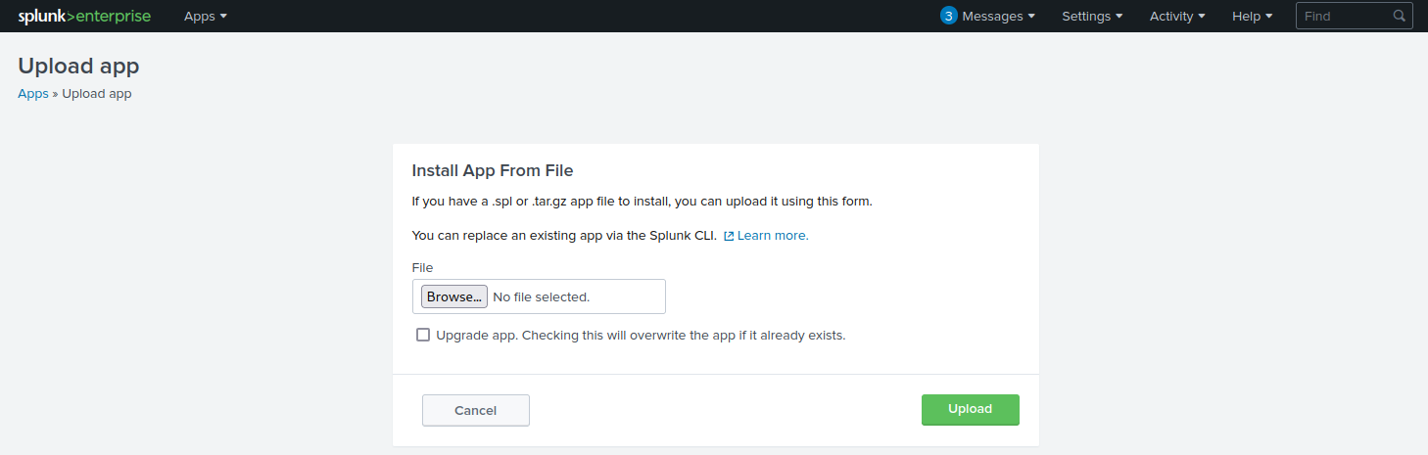
Task: Open the Apps dropdown menu
Action: tap(205, 17)
